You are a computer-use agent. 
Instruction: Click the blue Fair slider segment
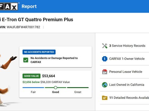[x=33, y=88]
